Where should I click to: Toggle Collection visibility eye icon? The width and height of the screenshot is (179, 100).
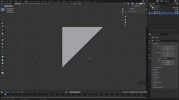tap(175, 8)
